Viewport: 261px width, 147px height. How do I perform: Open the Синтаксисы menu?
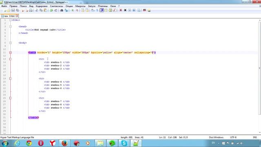[x=56, y=6]
